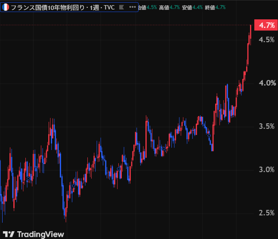
Task: Click the French flag symbol icon
Action: click(x=6, y=7)
